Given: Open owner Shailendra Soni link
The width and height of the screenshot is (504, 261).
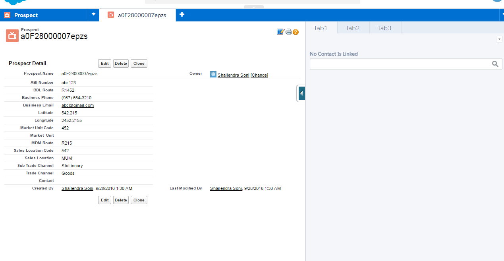Looking at the screenshot, I should [x=234, y=75].
